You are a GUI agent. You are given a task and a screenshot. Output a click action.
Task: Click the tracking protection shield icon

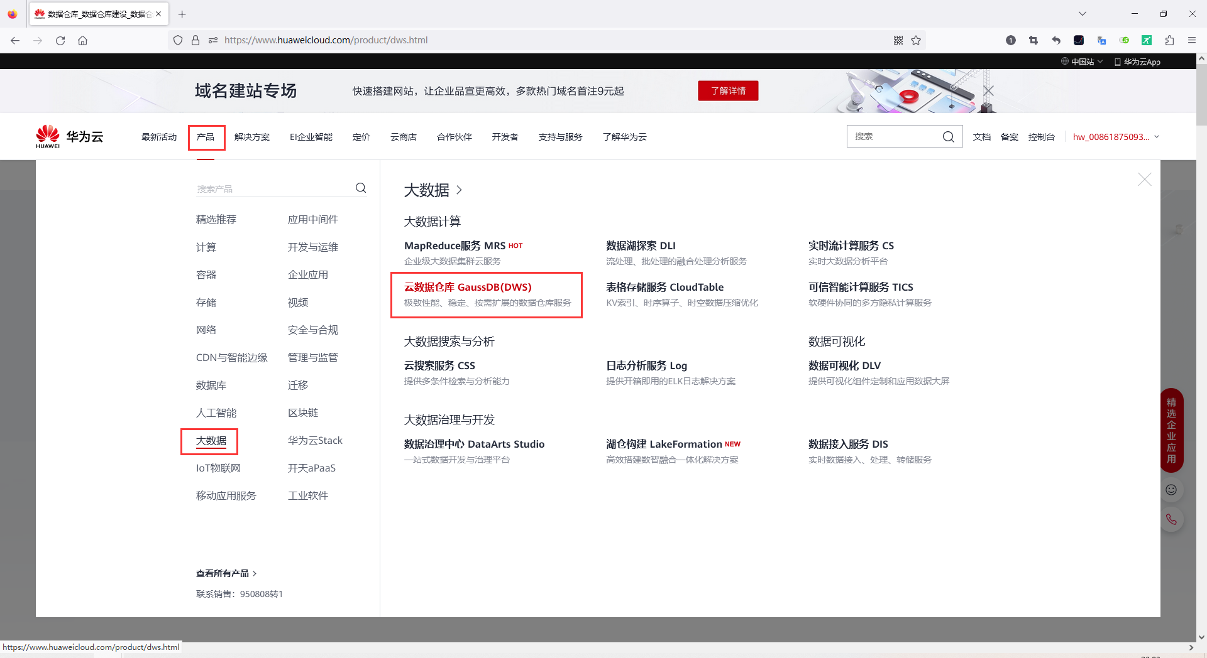[x=178, y=40]
